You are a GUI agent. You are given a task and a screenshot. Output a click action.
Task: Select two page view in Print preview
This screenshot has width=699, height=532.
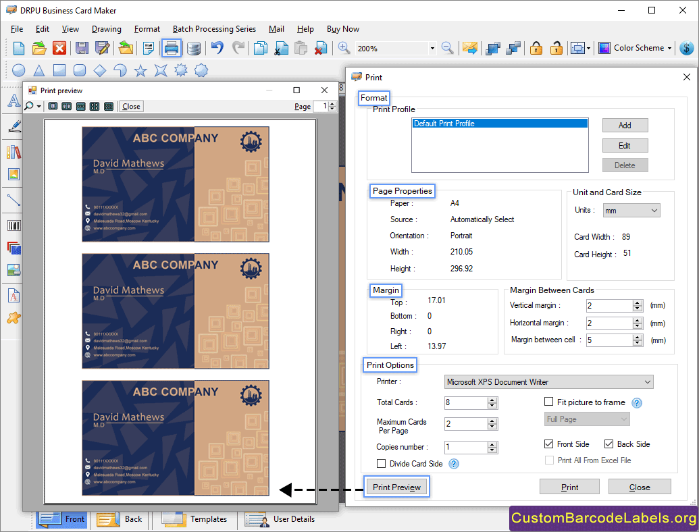(66, 107)
